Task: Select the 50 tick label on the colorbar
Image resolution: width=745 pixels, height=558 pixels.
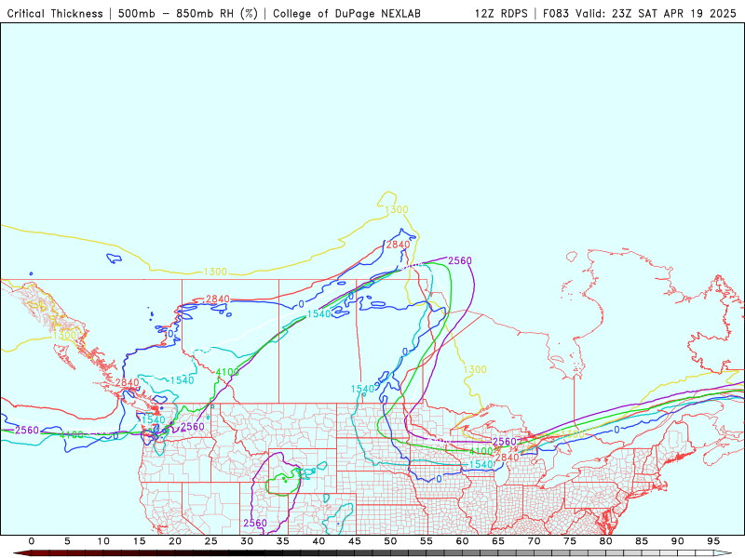Action: click(390, 541)
